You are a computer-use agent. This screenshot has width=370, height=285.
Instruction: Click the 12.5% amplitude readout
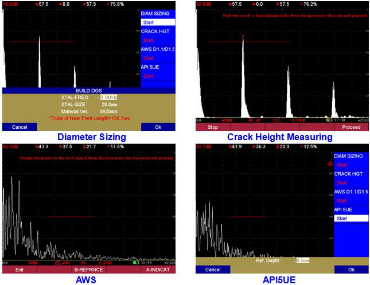tap(309, 147)
